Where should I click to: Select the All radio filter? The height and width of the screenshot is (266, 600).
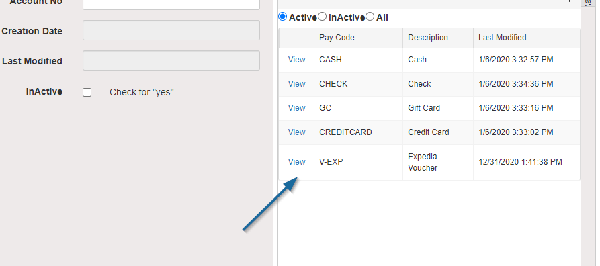(x=370, y=17)
